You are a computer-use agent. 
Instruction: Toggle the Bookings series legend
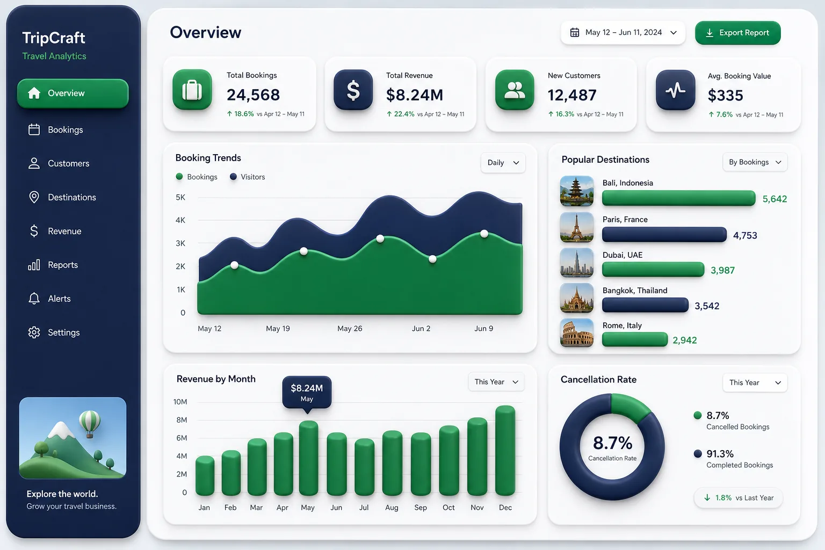pos(197,177)
